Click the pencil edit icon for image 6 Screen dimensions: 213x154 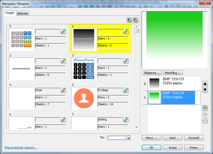pos(63,120)
